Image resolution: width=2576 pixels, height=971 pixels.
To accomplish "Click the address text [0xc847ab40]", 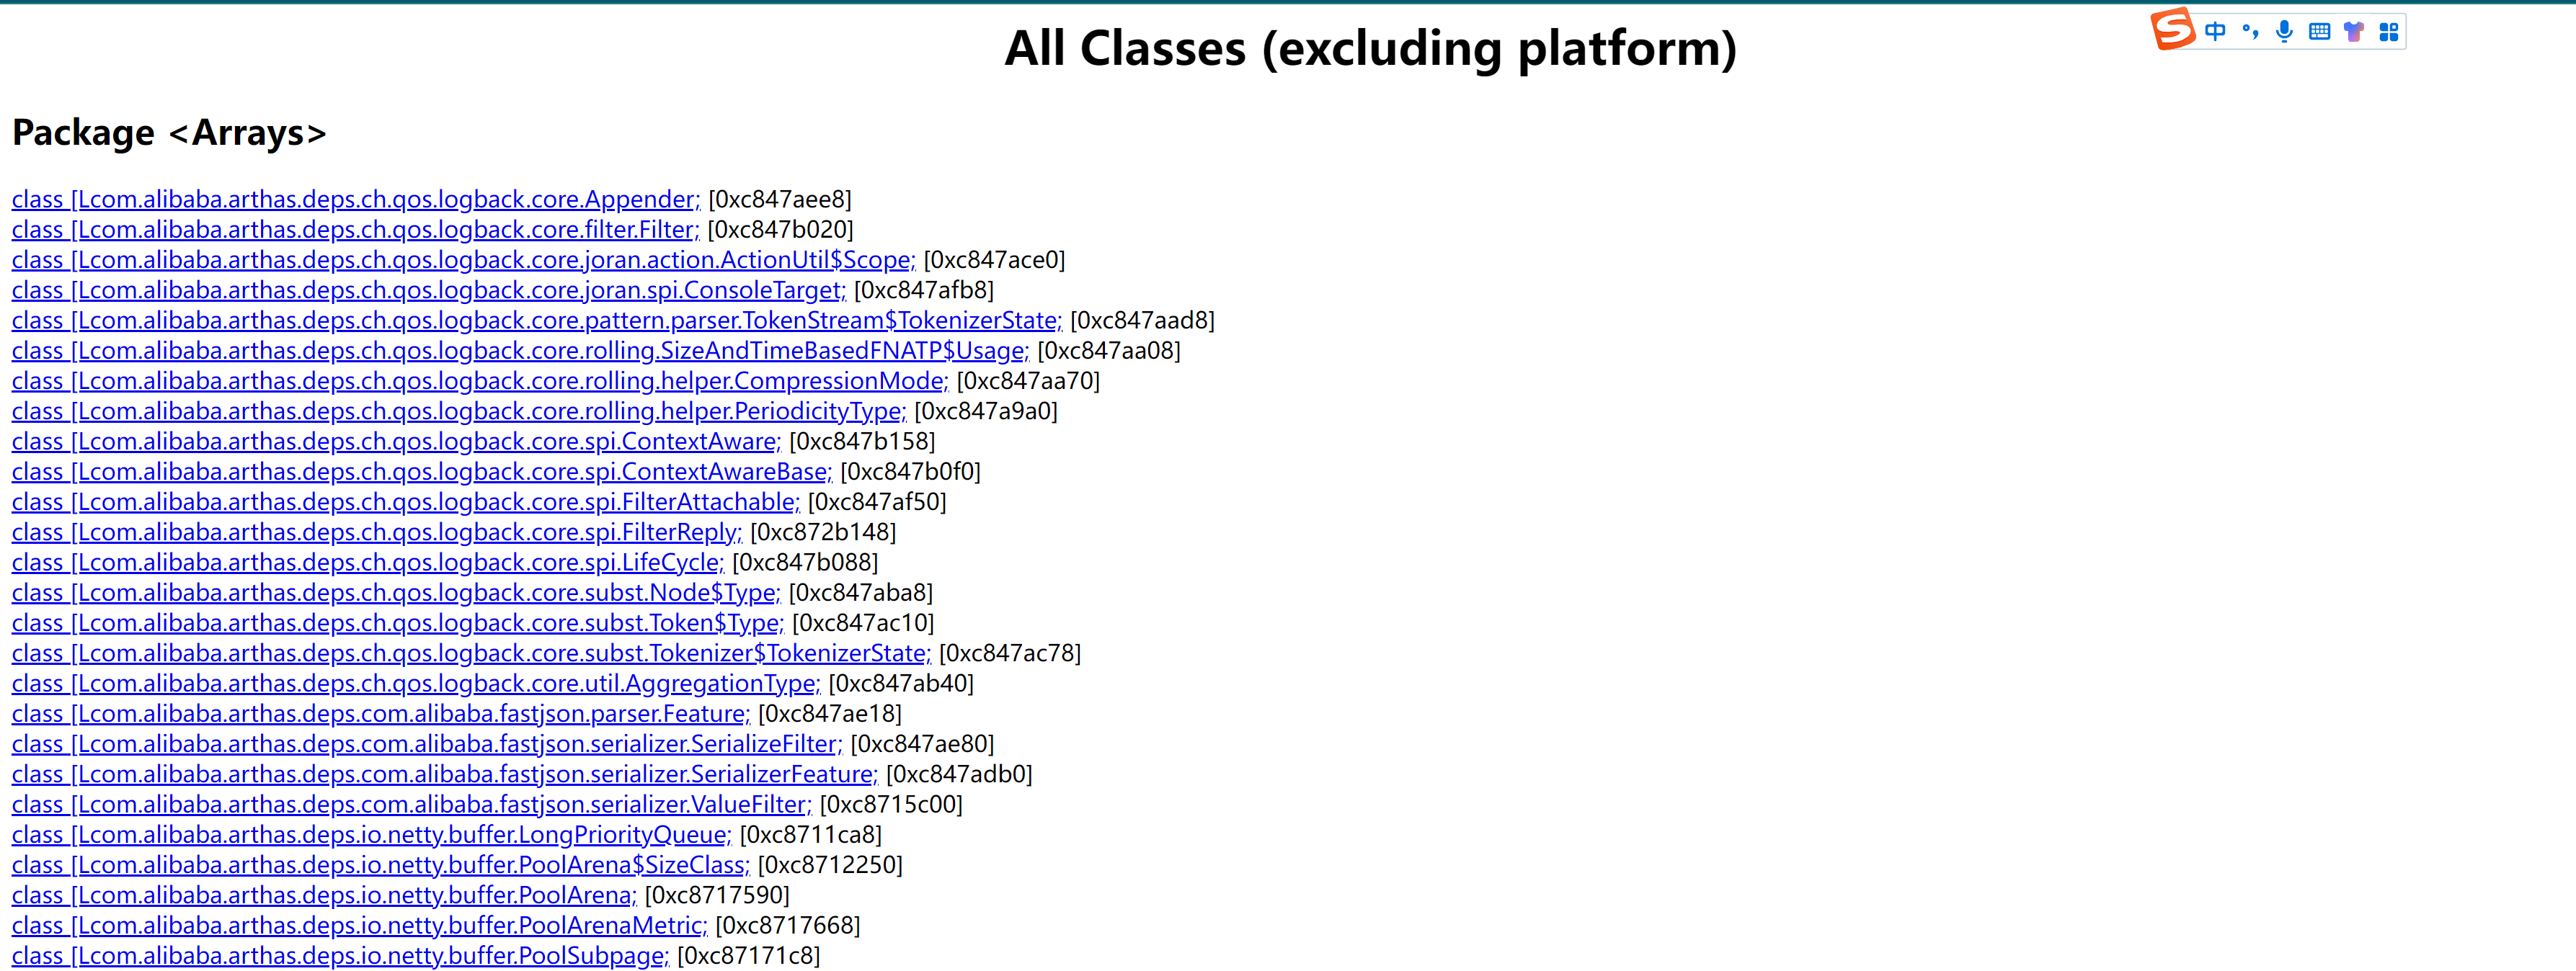I will (901, 684).
